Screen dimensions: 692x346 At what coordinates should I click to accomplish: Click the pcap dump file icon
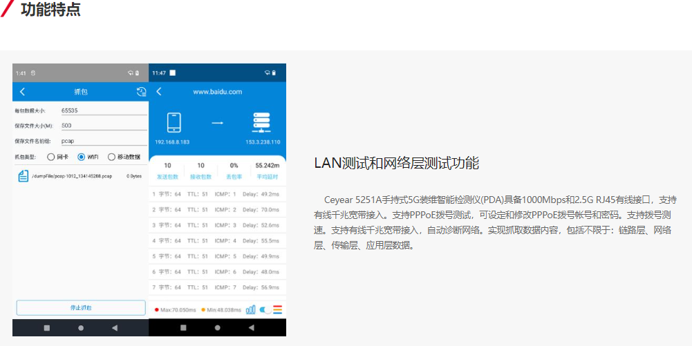pos(23,176)
